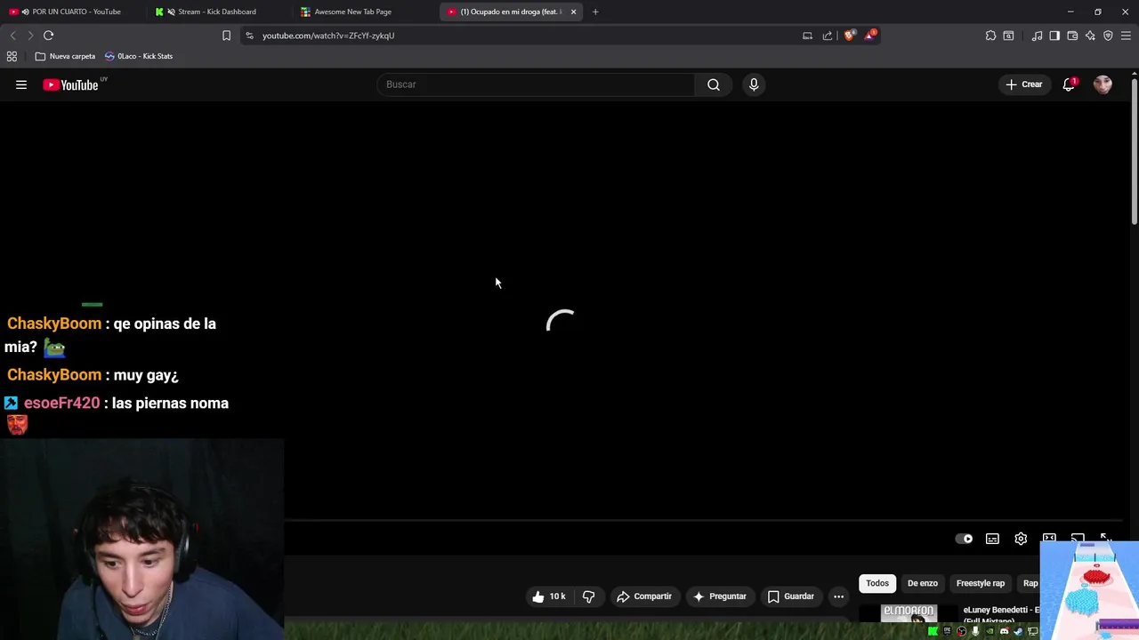
Task: Close the Ocupado en mi droga tab
Action: (x=573, y=12)
